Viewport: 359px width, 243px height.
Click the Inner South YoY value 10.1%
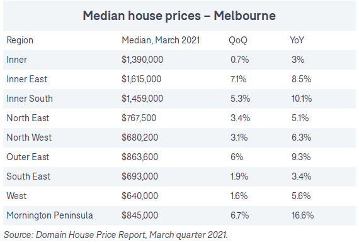302,99
